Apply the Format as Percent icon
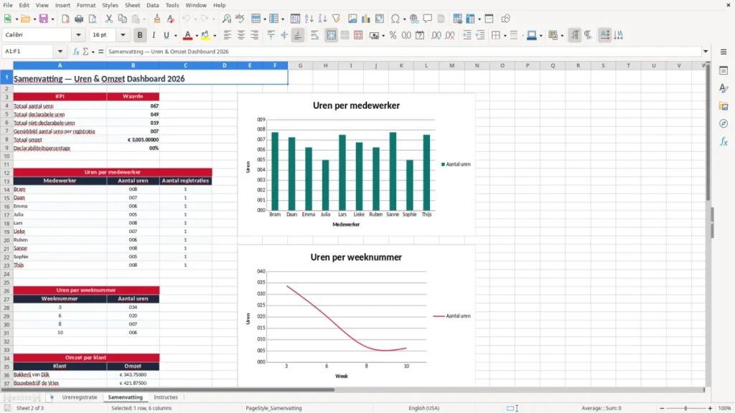This screenshot has height=413, width=735. coord(393,35)
